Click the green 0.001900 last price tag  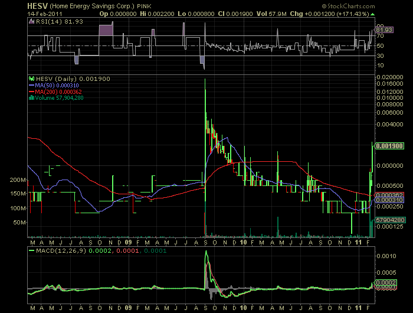389,146
